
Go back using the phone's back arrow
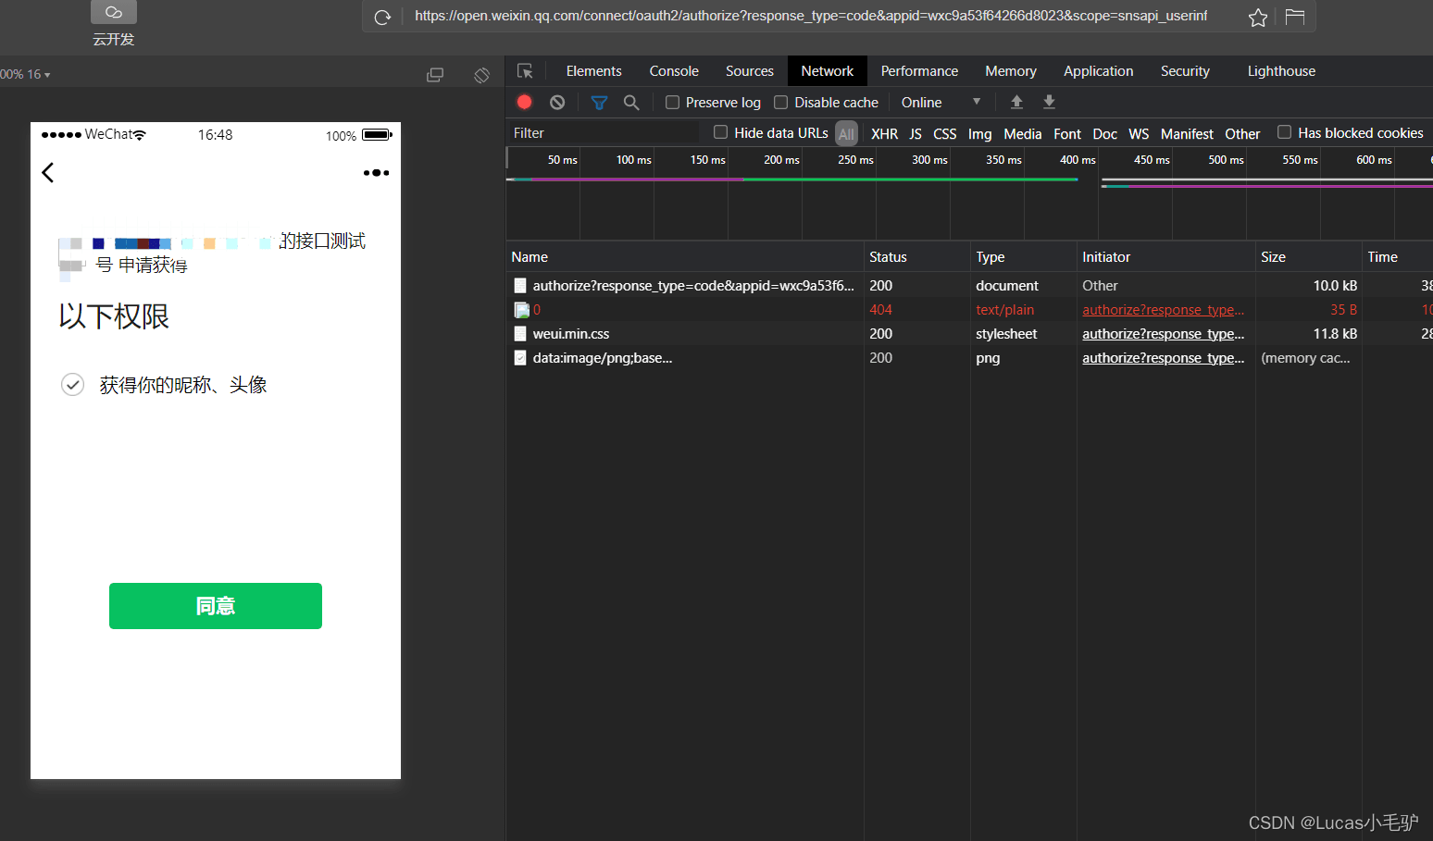coord(48,172)
